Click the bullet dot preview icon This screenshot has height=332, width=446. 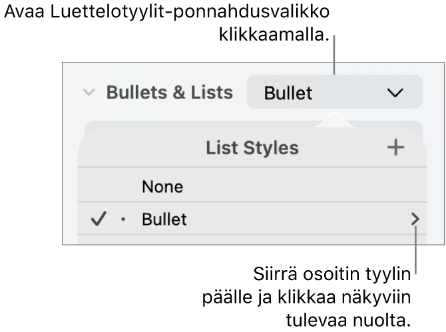(123, 220)
